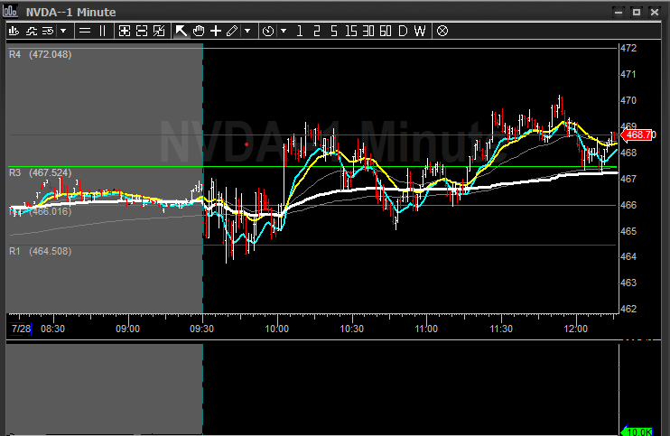Click the reset zoom icon
The width and height of the screenshot is (670, 436).
(159, 31)
